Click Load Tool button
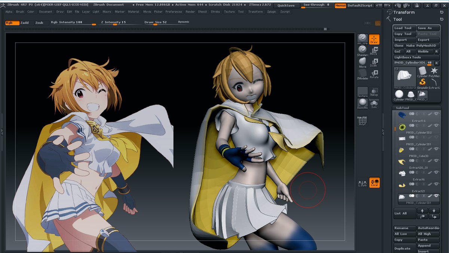The height and width of the screenshot is (253, 449). [x=404, y=28]
